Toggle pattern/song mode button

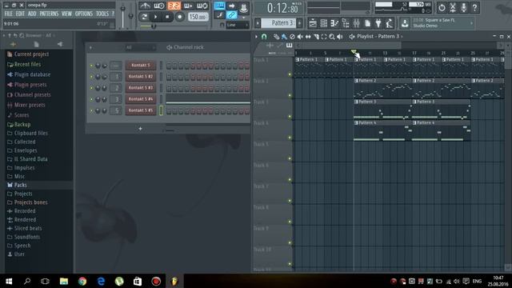[144, 17]
